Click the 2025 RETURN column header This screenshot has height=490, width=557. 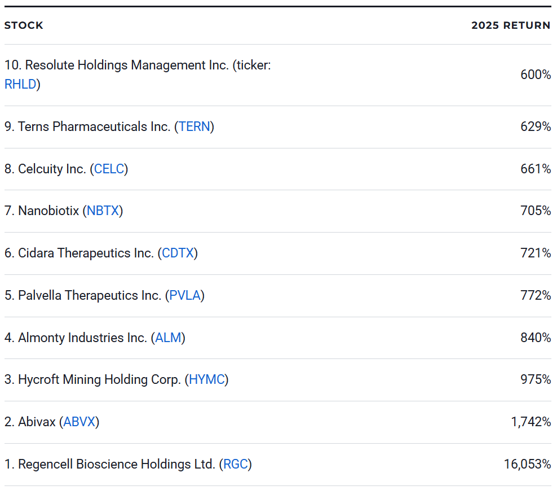click(x=511, y=25)
